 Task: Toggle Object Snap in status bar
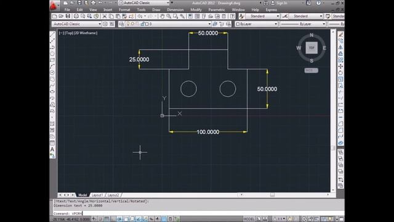(x=126, y=219)
